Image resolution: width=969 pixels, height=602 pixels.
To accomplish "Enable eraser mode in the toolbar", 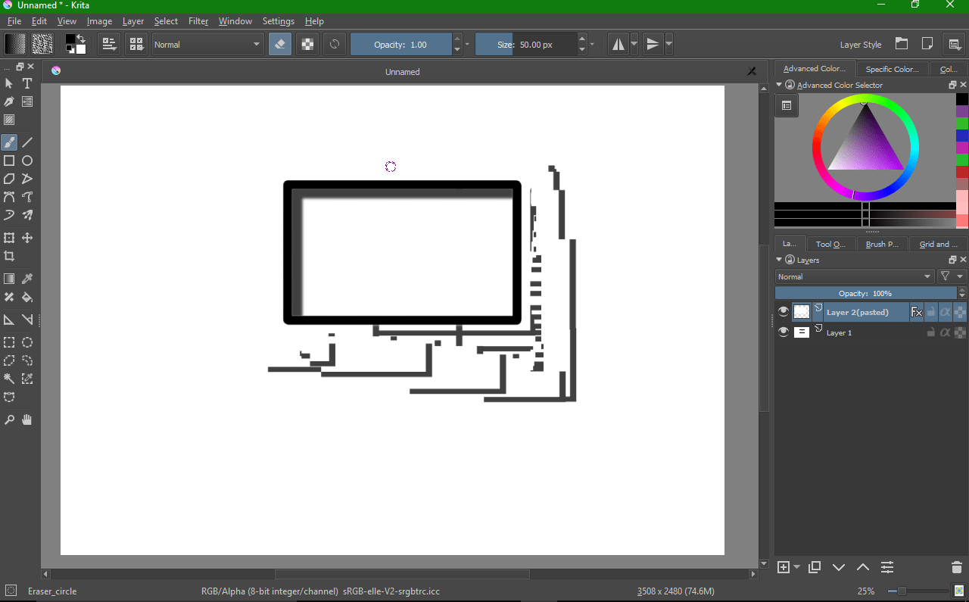I will 279,44.
